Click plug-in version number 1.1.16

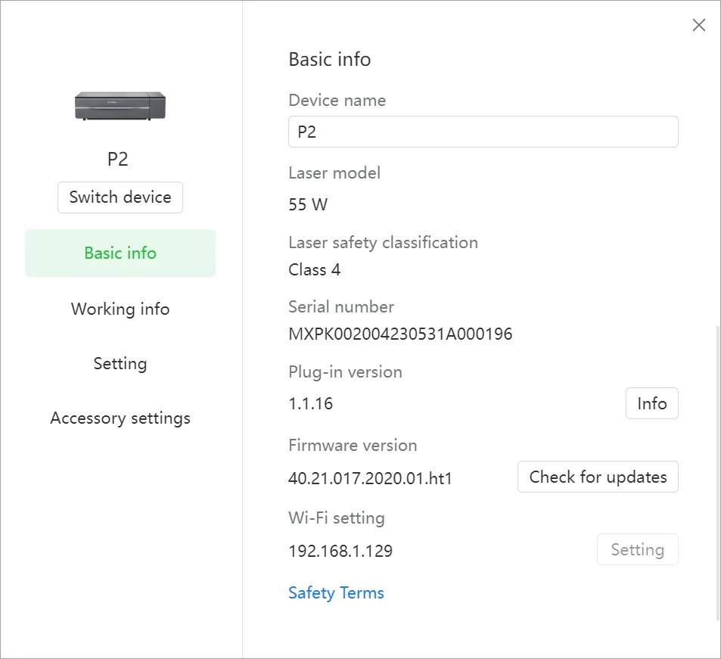(x=310, y=404)
